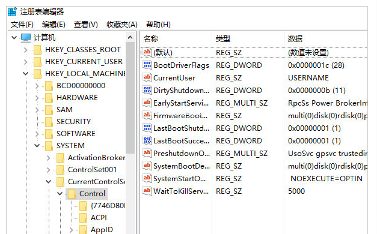
Task: Open the 收藏夹(A) favorites menu
Action: pos(122,25)
